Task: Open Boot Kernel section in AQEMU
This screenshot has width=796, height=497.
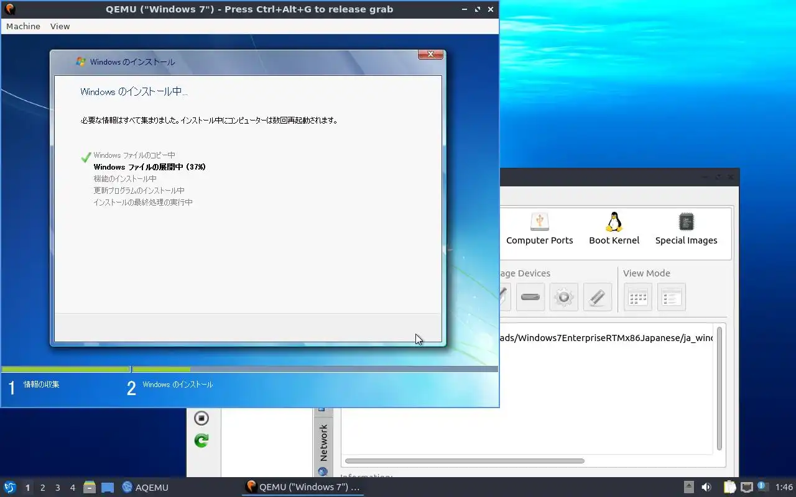Action: tap(614, 229)
